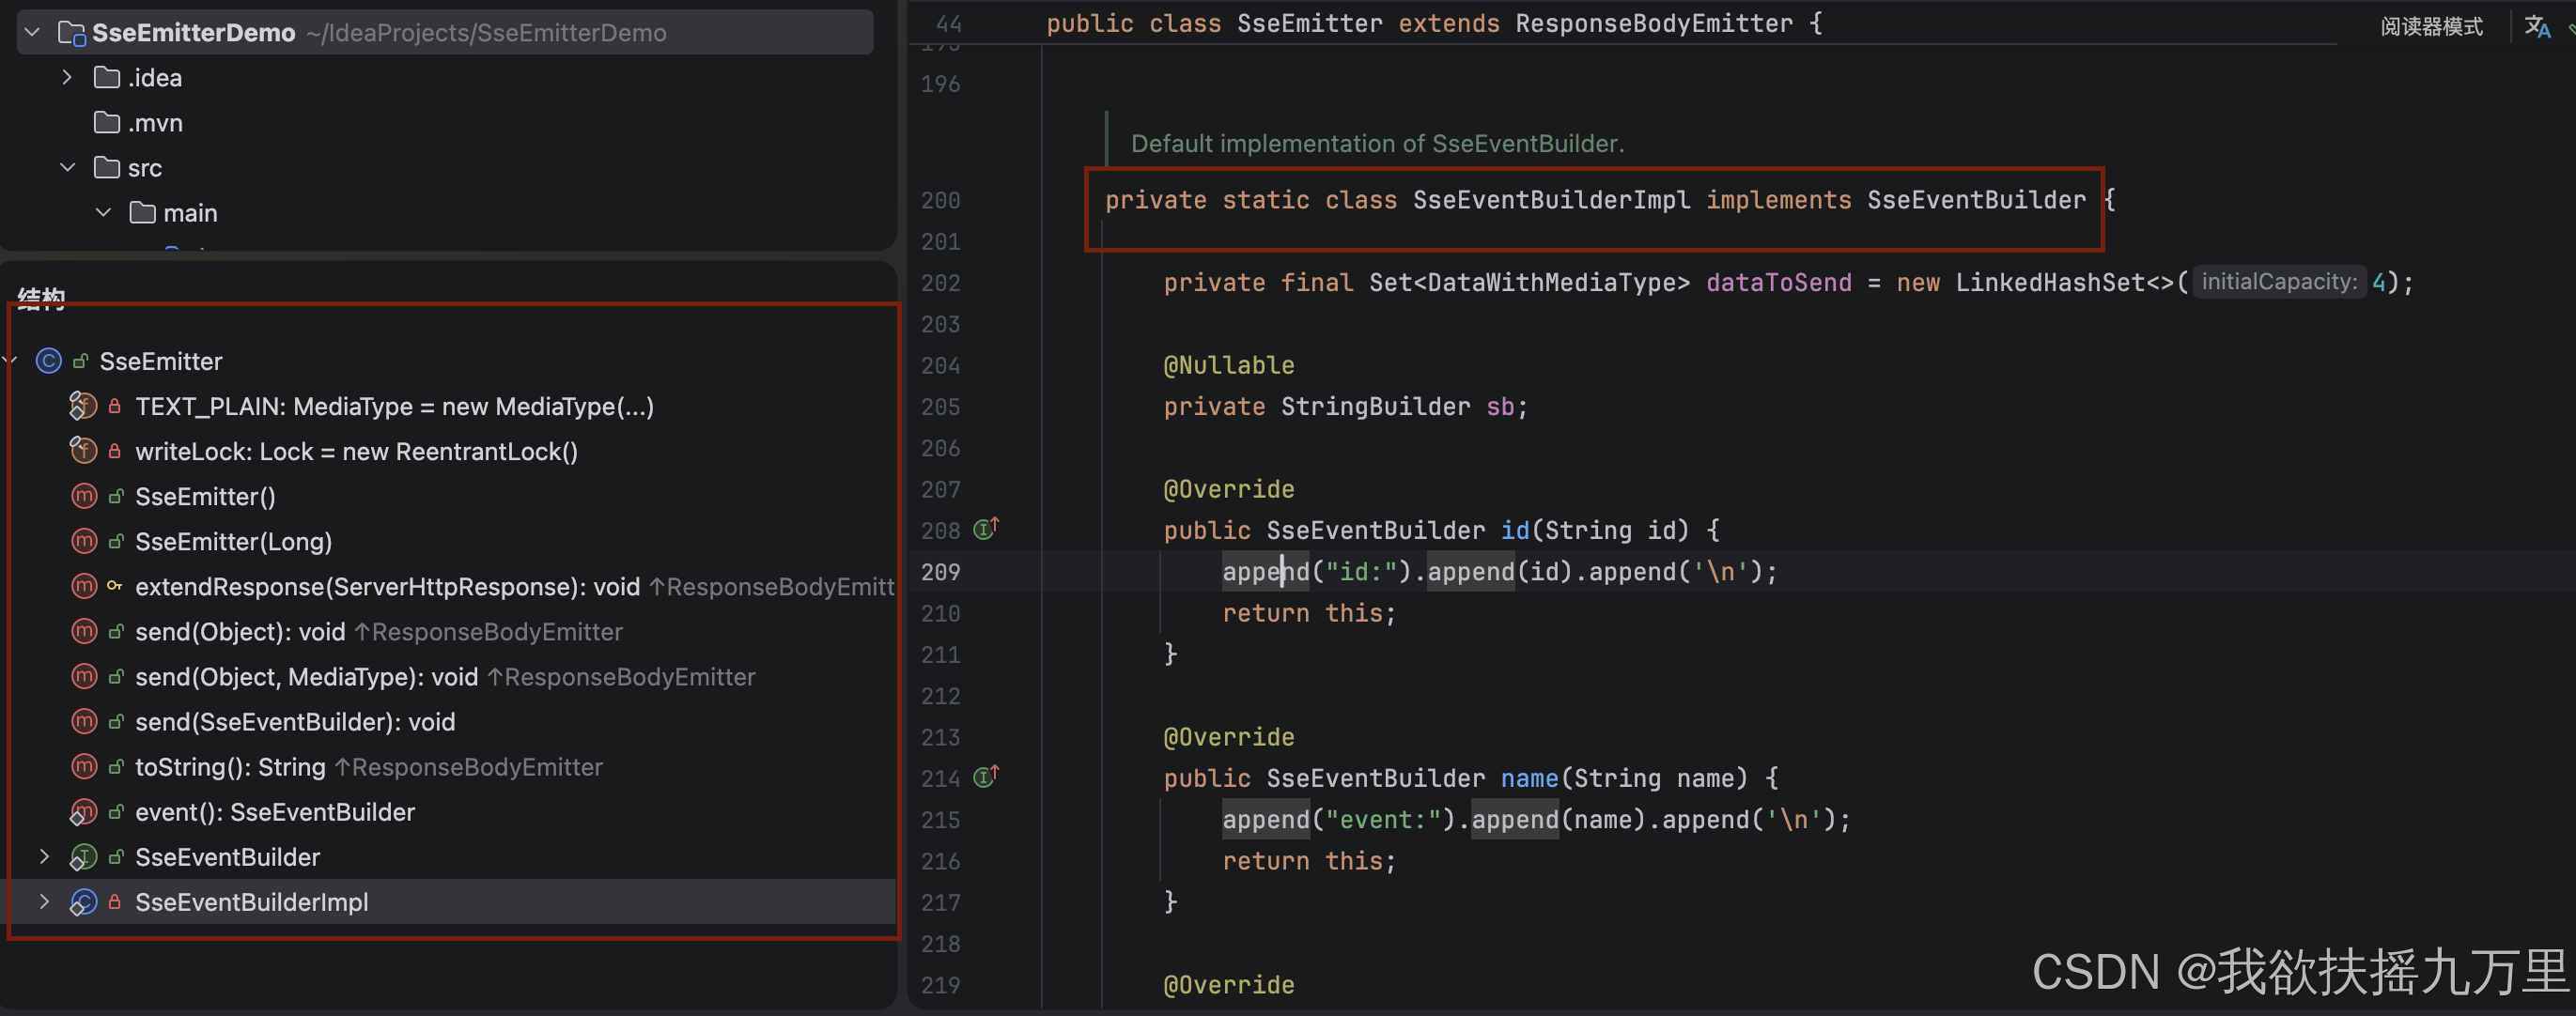Click the name method declaration on line 214
This screenshot has height=1016, width=2576.
coord(1529,778)
